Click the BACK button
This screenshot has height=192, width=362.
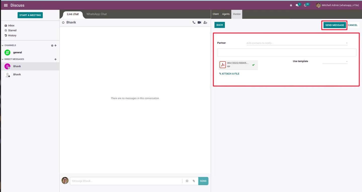(220, 25)
